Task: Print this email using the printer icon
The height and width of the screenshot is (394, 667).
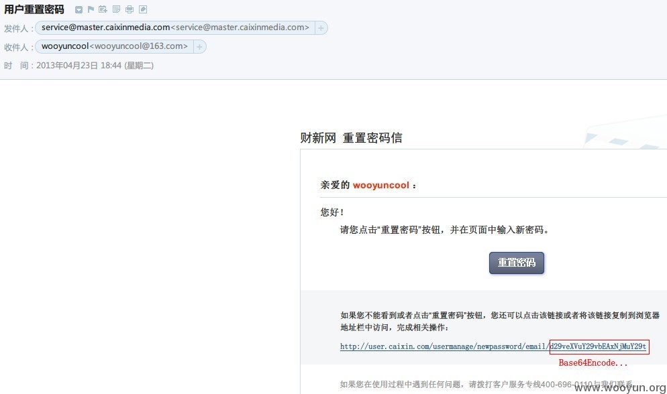Action: pos(130,9)
